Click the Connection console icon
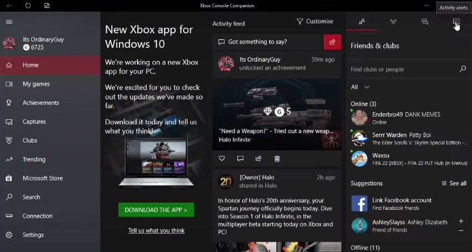This screenshot has height=252, width=472. (x=9, y=216)
